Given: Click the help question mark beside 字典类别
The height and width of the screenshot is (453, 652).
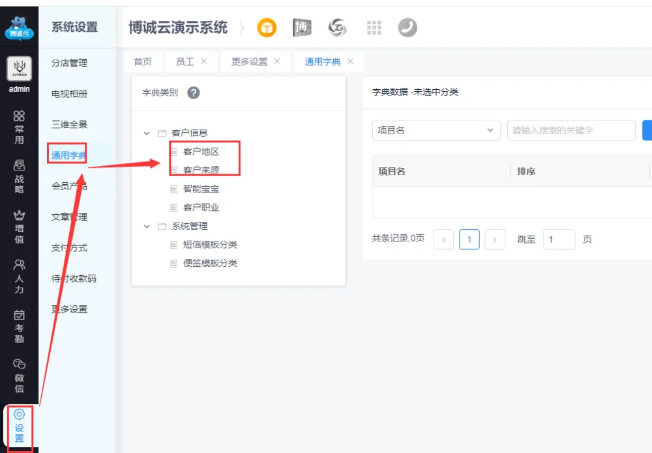Looking at the screenshot, I should tap(193, 93).
